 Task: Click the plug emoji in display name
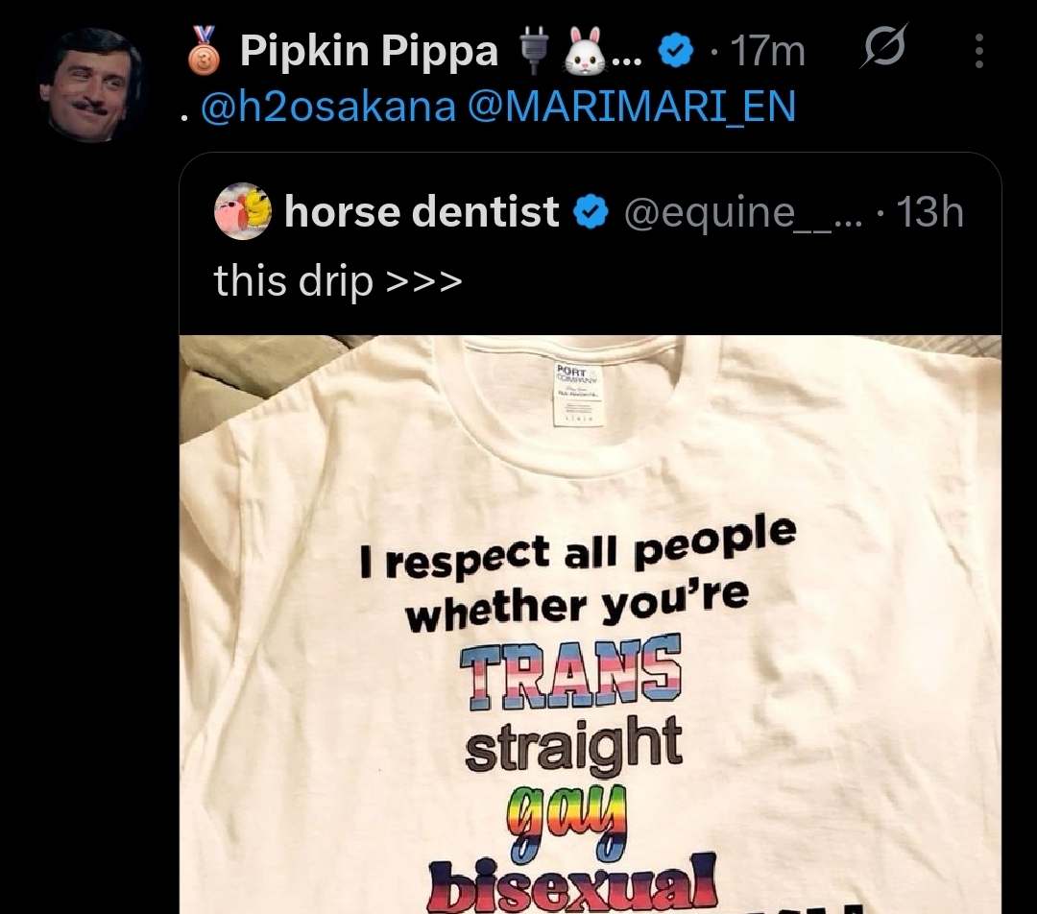coord(533,49)
